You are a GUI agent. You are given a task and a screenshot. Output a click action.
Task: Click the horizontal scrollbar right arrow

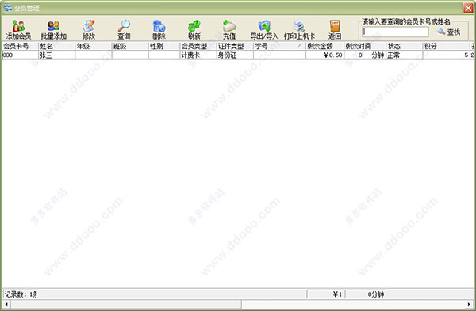tap(470, 304)
